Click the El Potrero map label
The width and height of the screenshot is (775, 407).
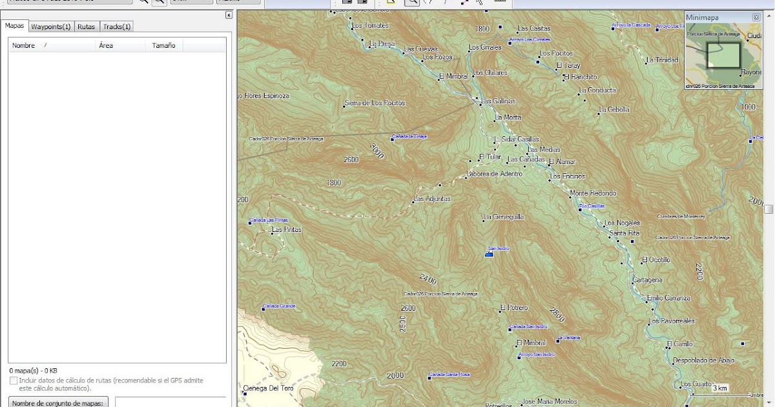(514, 308)
